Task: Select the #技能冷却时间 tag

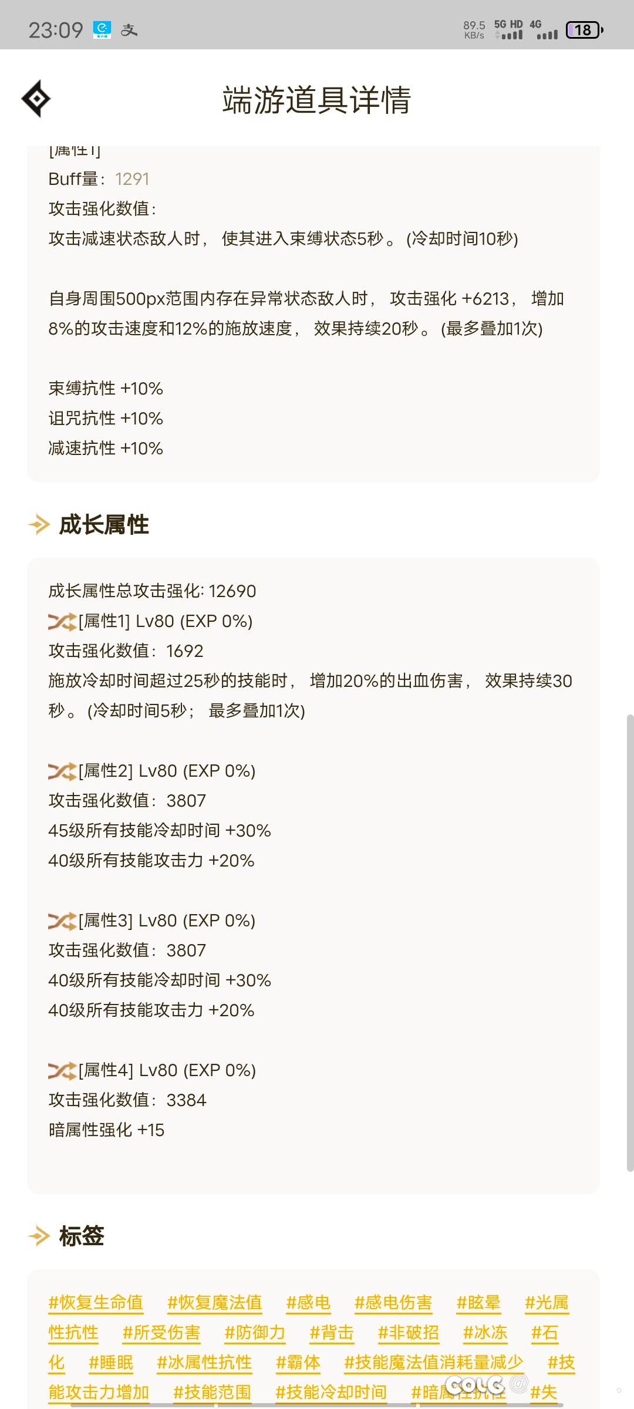Action: [x=331, y=1393]
